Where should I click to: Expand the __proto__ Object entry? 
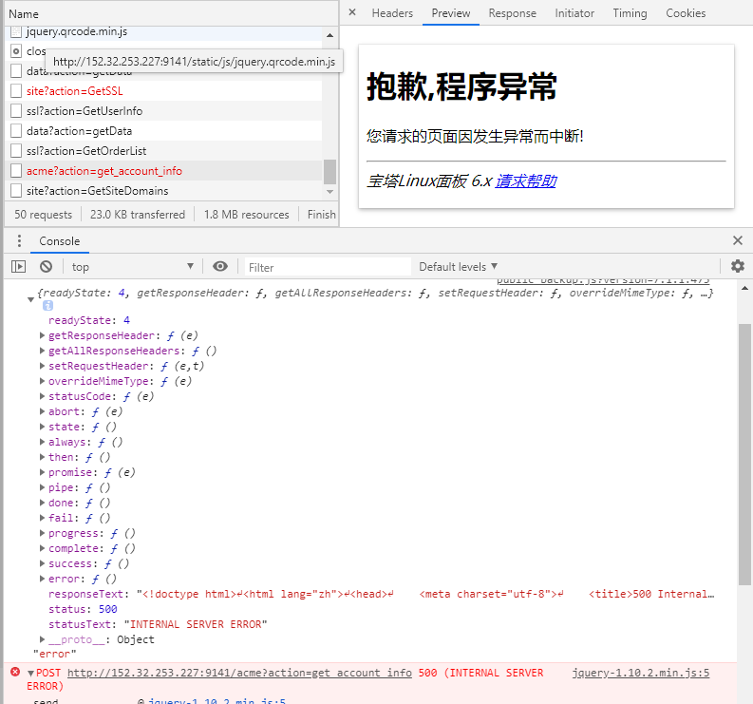(x=43, y=639)
